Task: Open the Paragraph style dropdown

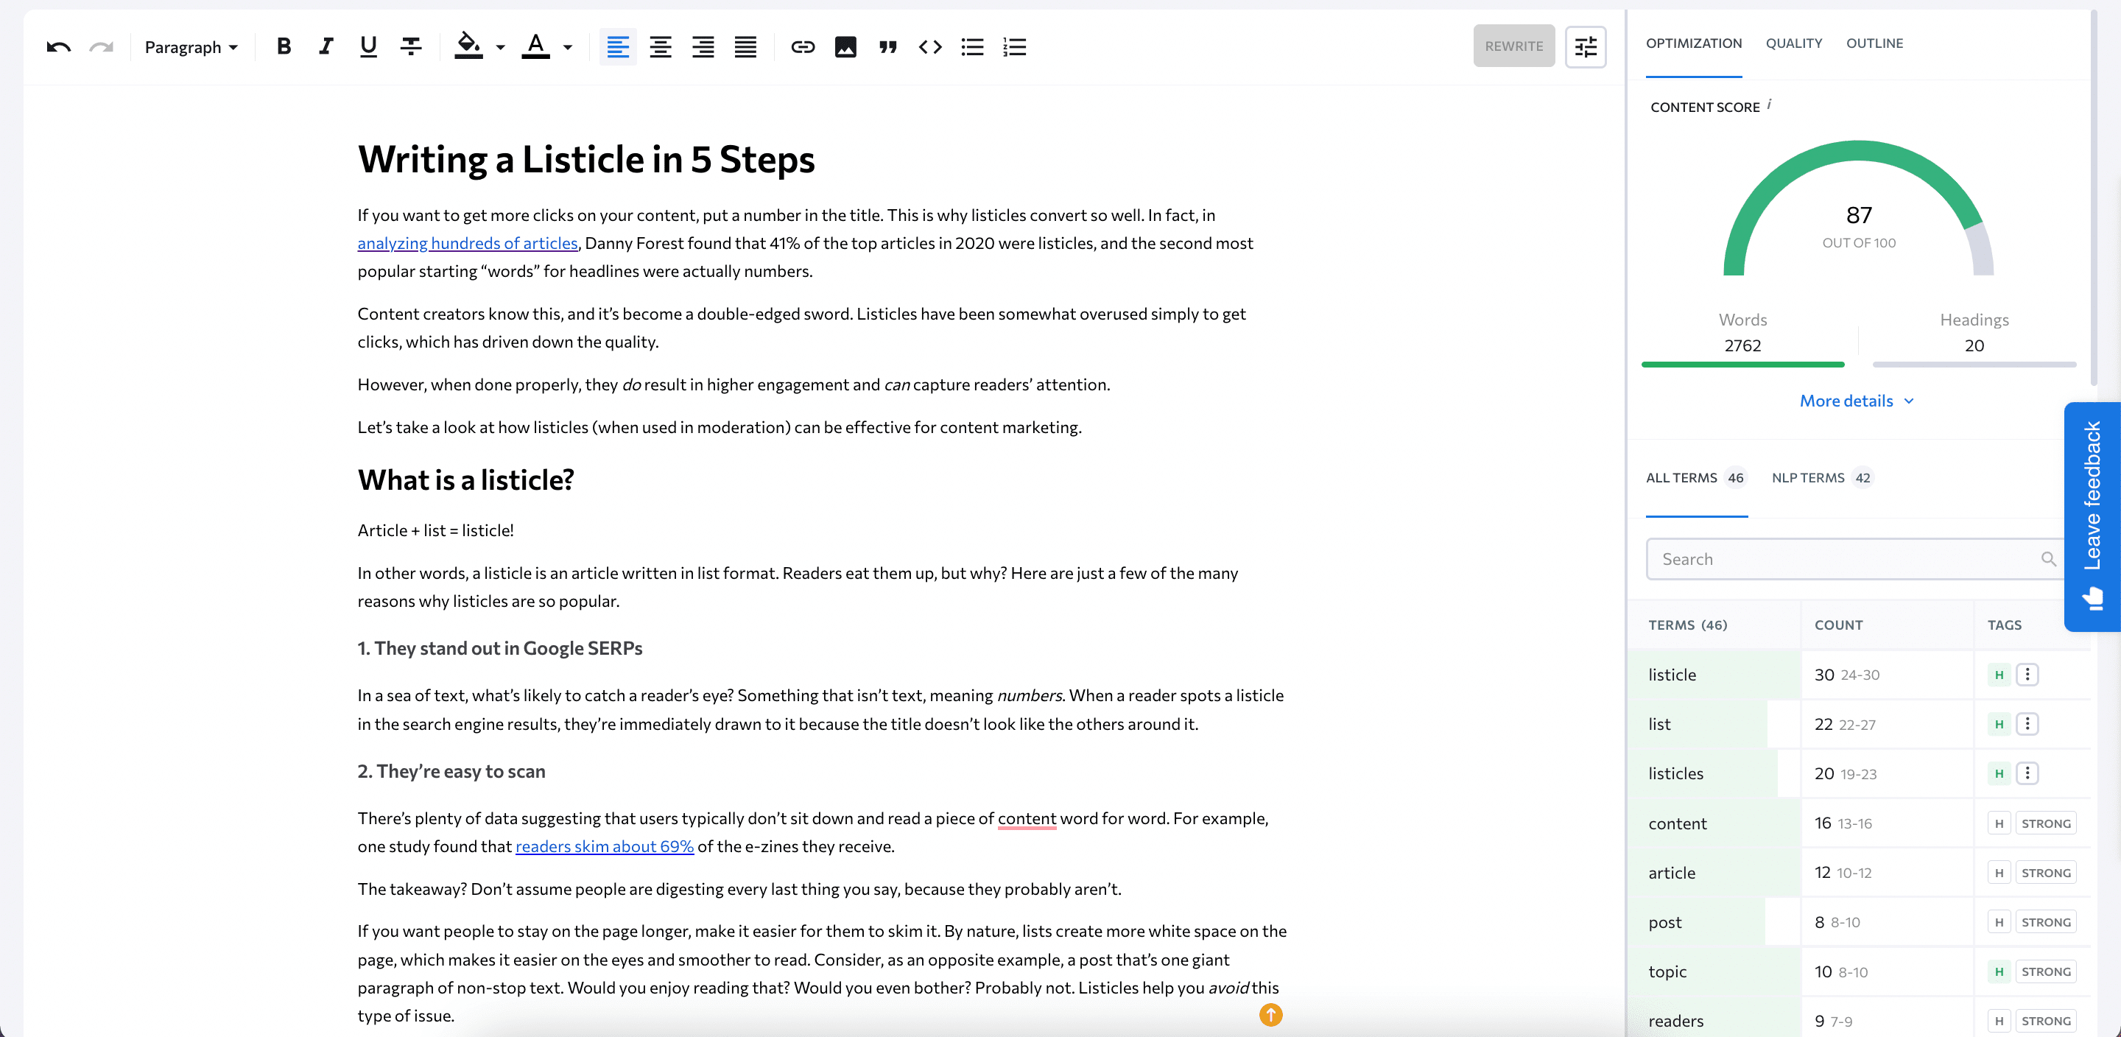Action: [x=189, y=46]
